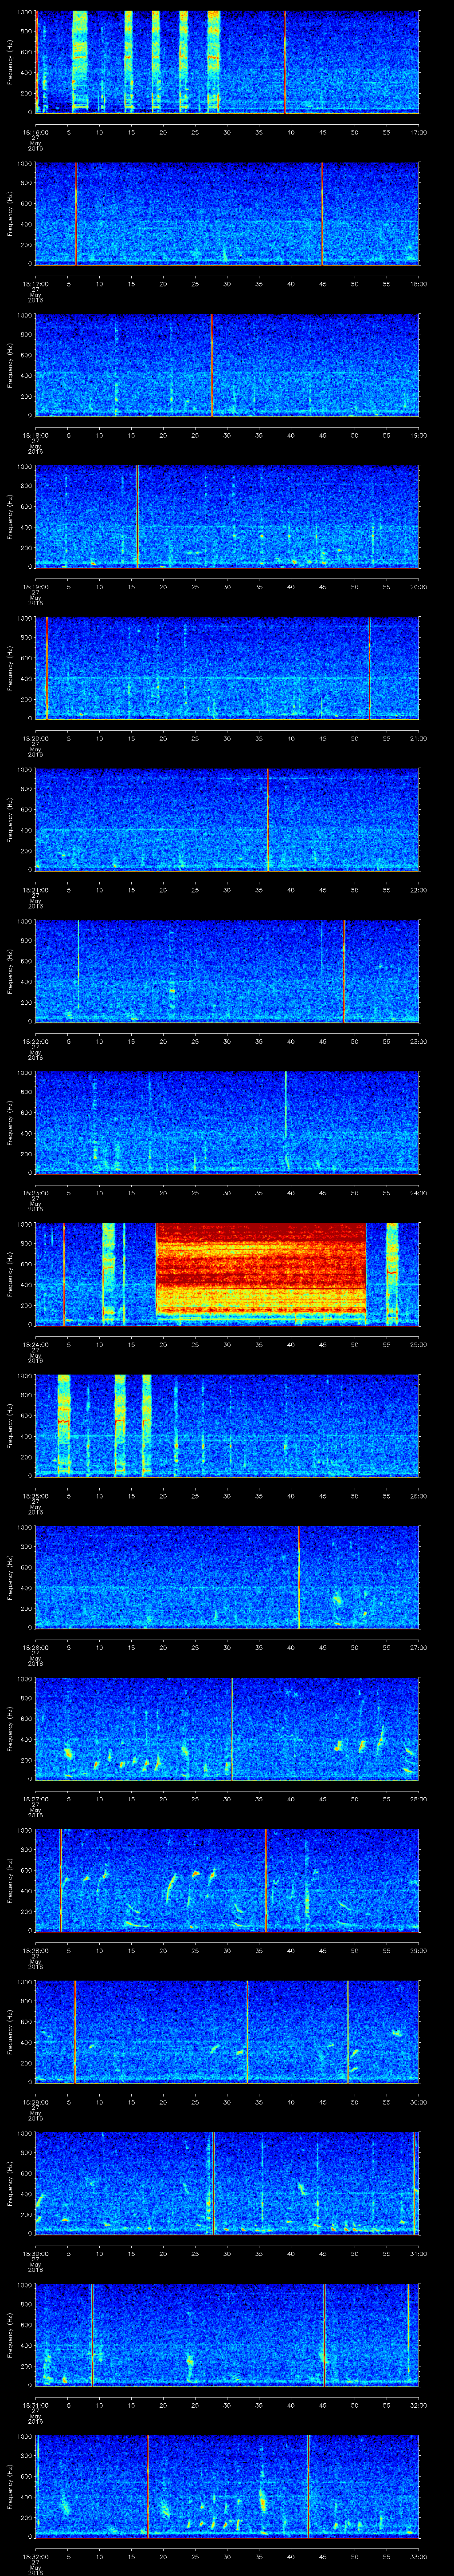Click the red line near 52 seconds in 18:20 panel
This screenshot has width=454, height=2576.
(x=369, y=668)
